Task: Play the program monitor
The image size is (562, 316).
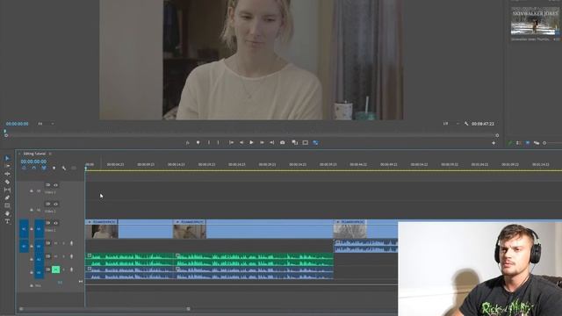Action: (x=251, y=142)
